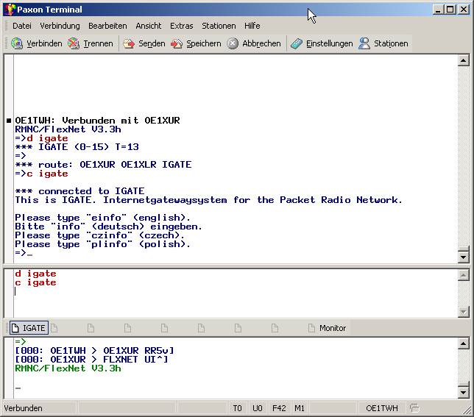This screenshot has width=474, height=417.
Task: Click the Verbunden status bar text
Action: pos(24,408)
